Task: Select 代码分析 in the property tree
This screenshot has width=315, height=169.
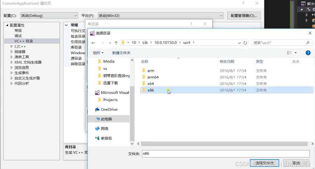Action: coord(22,83)
